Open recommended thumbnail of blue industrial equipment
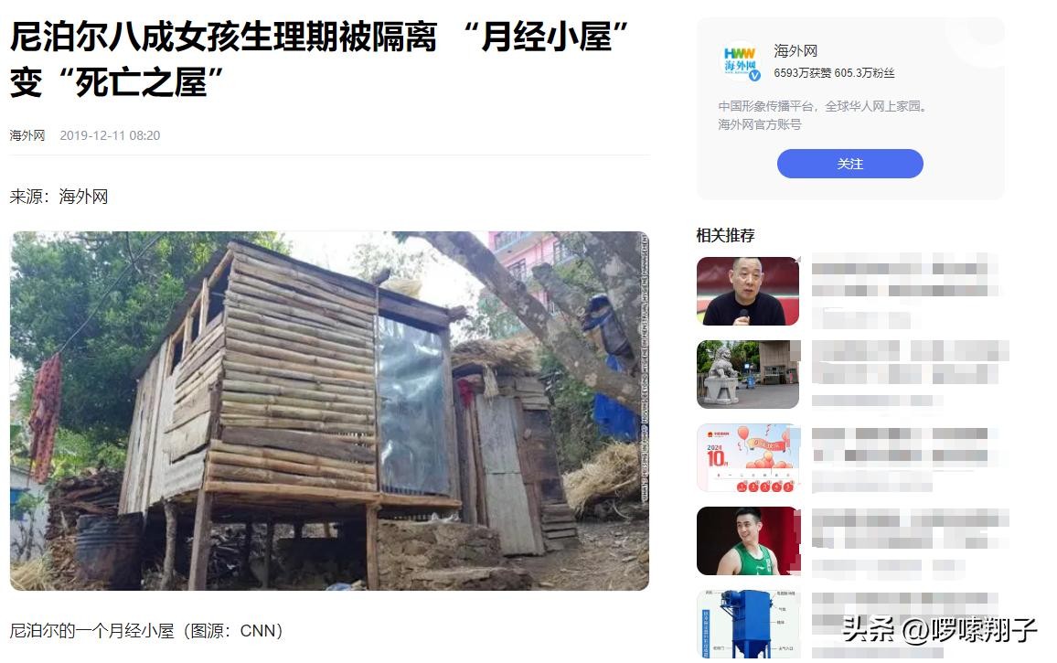Screen dimensions: 1057x663 click(748, 624)
